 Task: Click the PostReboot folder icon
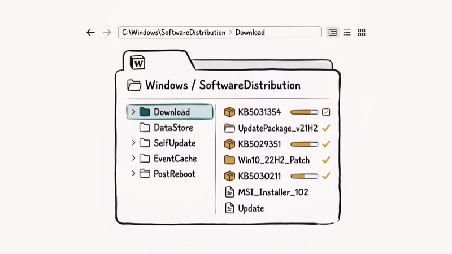click(x=145, y=174)
